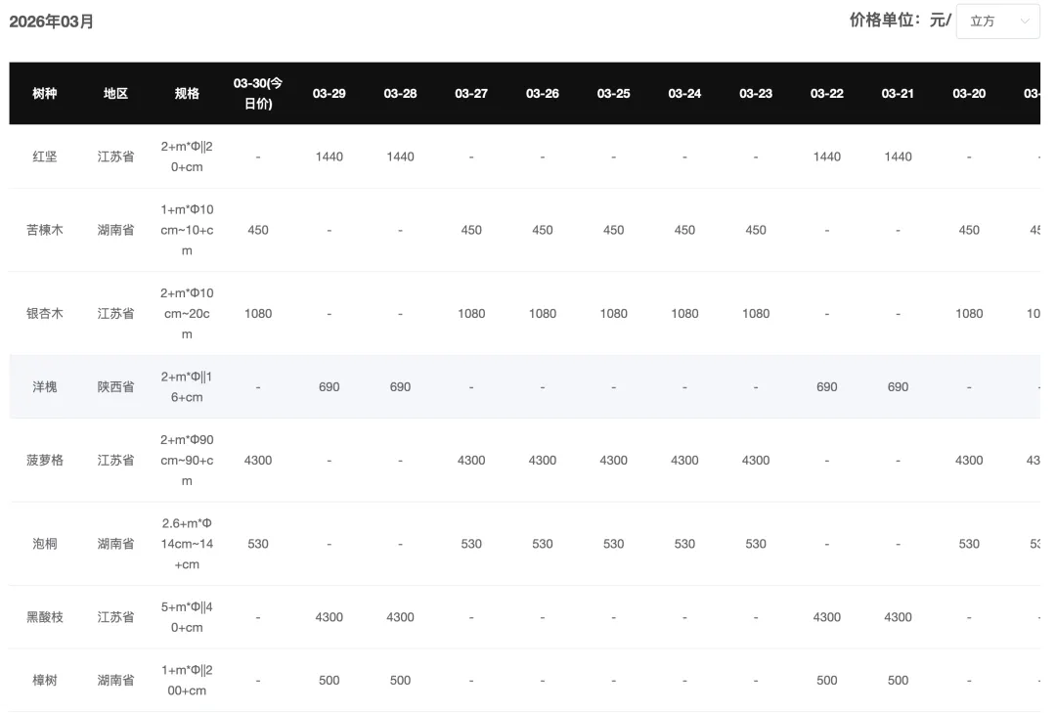This screenshot has height=713, width=1056.
Task: Select the 黑酸枝 row name
Action: coord(45,617)
